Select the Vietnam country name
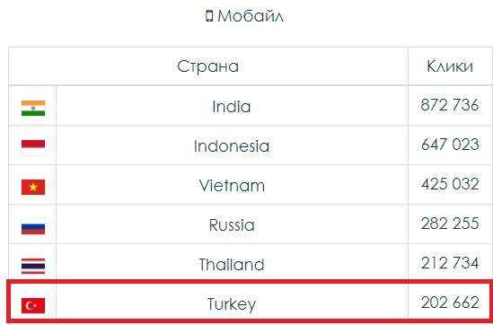 232,186
